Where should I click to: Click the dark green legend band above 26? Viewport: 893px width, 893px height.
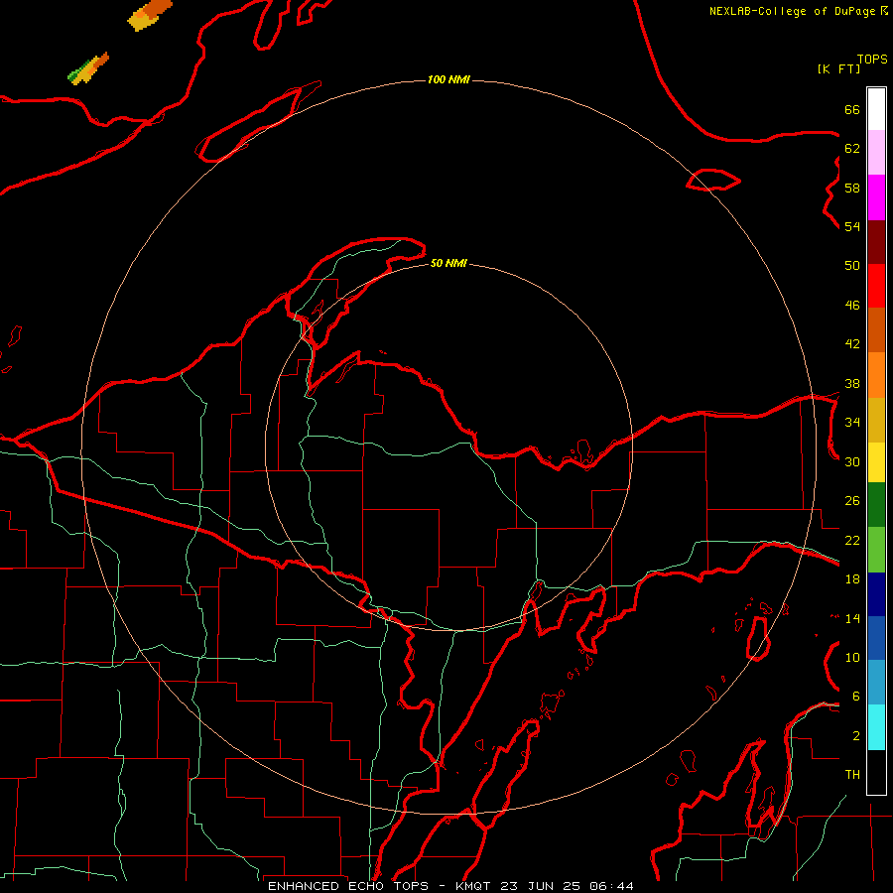876,505
